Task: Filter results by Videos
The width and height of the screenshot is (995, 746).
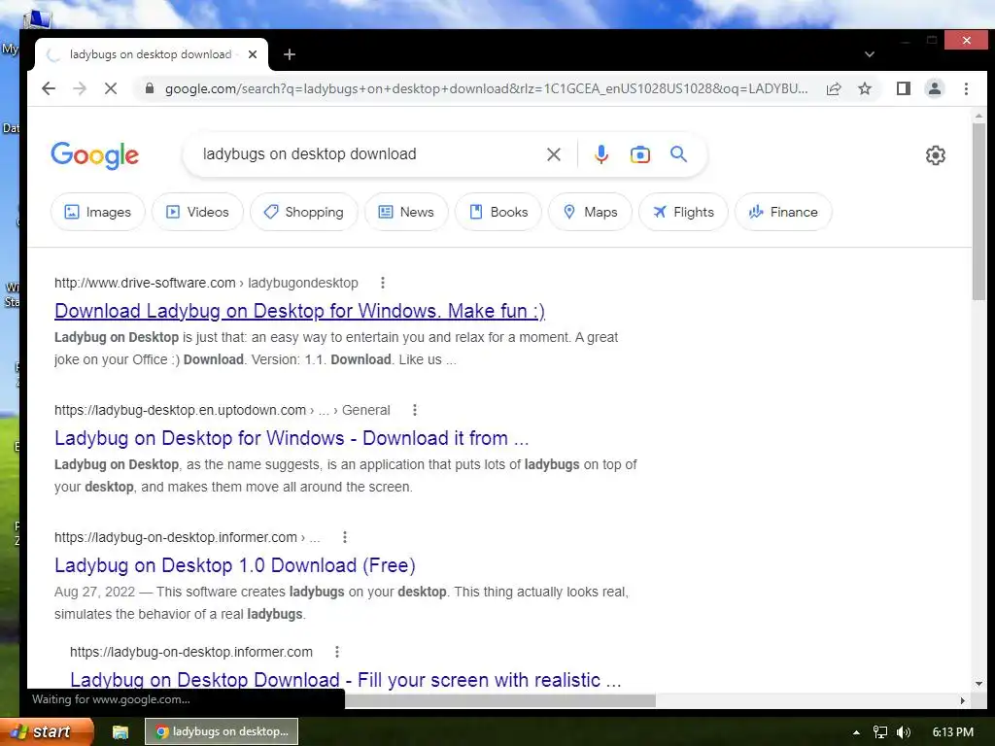Action: pyautogui.click(x=197, y=212)
